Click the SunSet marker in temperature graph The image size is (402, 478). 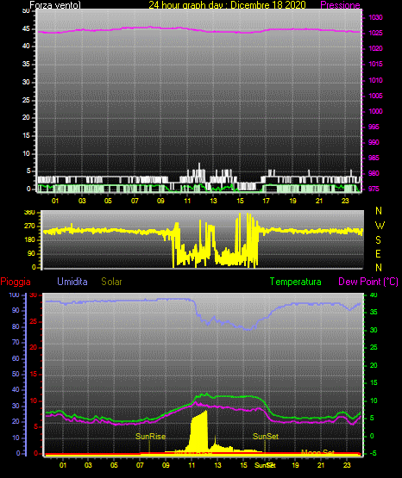click(266, 437)
